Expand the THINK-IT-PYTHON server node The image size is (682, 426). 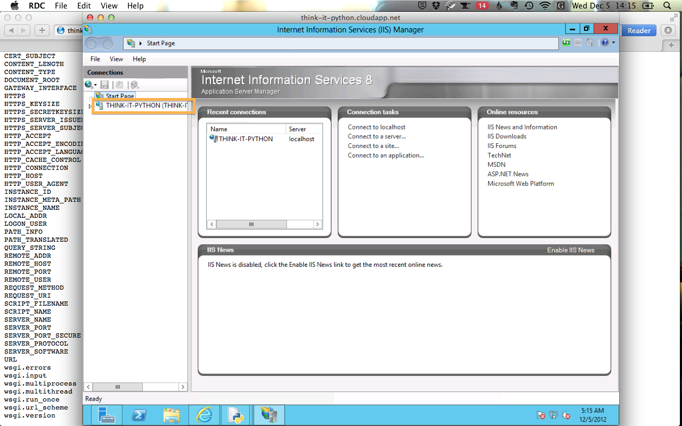coord(90,106)
